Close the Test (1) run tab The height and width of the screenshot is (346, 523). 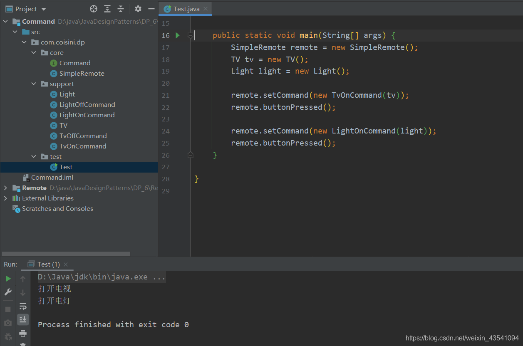(66, 264)
